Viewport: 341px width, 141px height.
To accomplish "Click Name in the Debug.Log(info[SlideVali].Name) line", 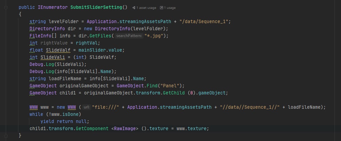I will [106, 71].
